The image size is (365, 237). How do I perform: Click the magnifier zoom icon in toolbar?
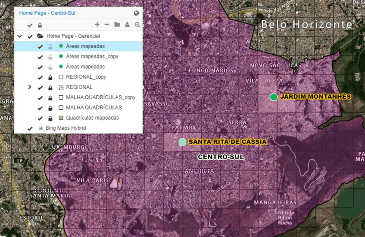point(137,25)
